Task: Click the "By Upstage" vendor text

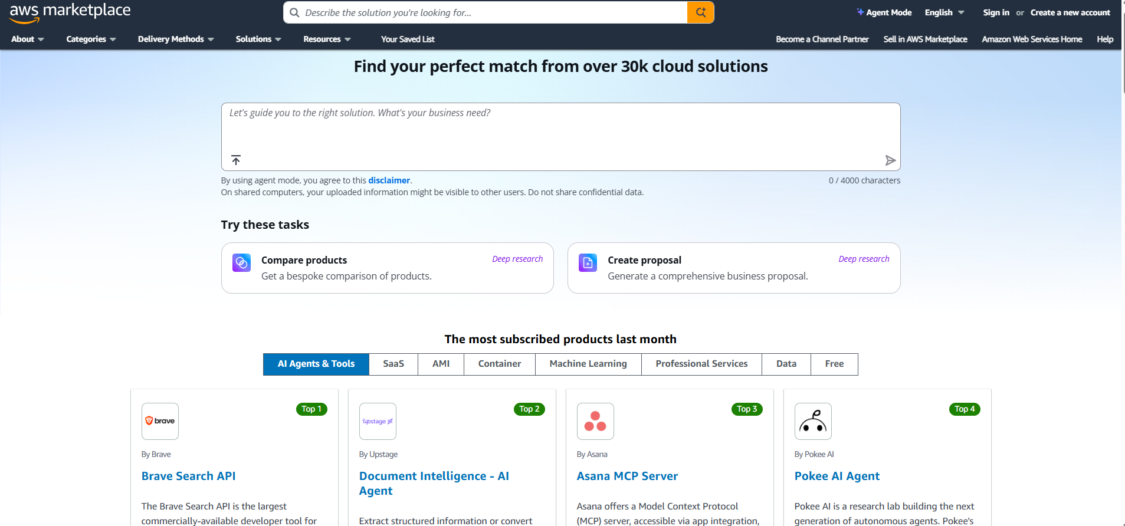Action: 378,454
